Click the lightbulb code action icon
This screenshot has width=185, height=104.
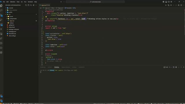(x=46, y=17)
